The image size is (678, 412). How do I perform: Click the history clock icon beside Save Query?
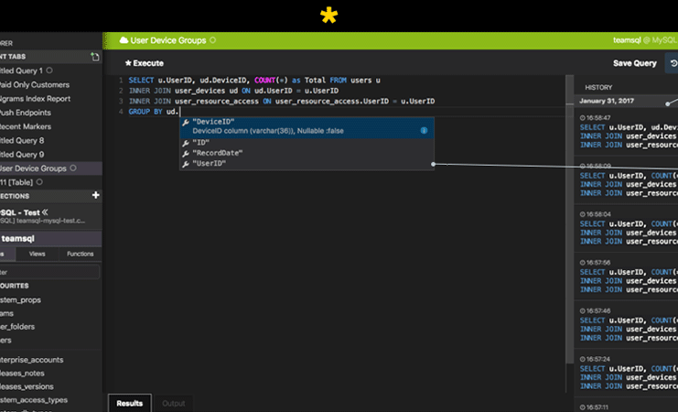pos(673,63)
